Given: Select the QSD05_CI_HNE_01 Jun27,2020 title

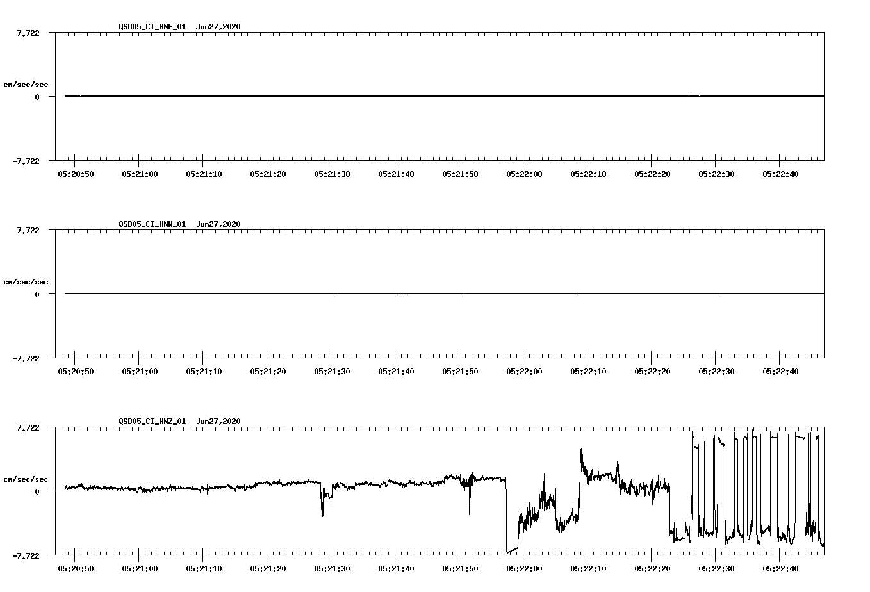Looking at the screenshot, I should point(179,27).
